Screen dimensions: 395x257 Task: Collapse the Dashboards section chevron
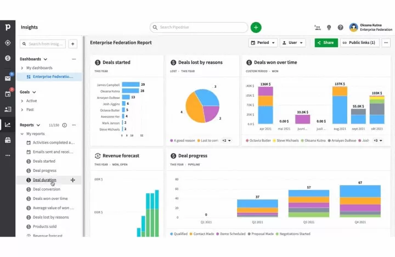pyautogui.click(x=46, y=59)
